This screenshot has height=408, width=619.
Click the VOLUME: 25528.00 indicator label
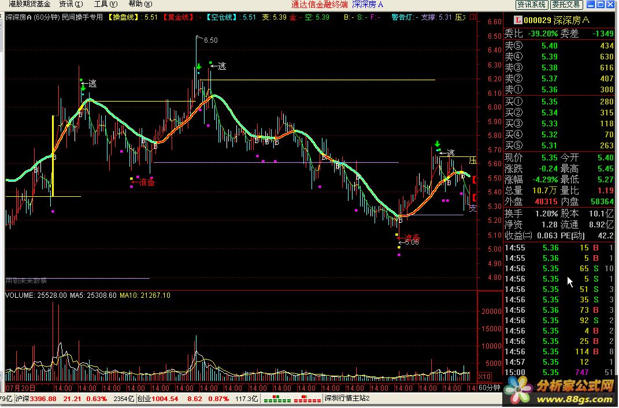[36, 295]
